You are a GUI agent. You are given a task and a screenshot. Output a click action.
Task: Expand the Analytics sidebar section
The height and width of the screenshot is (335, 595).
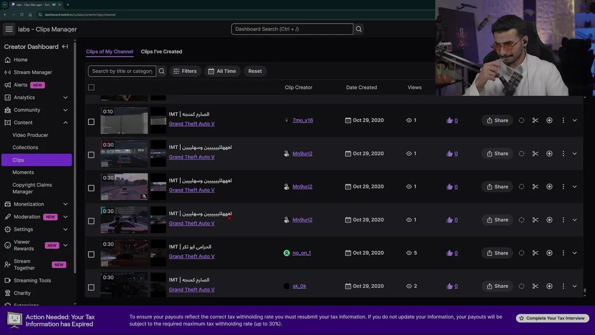pos(65,97)
